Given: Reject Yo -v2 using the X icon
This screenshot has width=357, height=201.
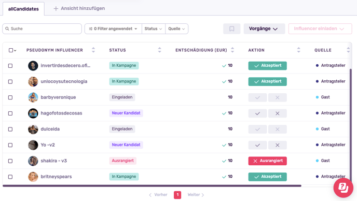Looking at the screenshot, I should (277, 145).
